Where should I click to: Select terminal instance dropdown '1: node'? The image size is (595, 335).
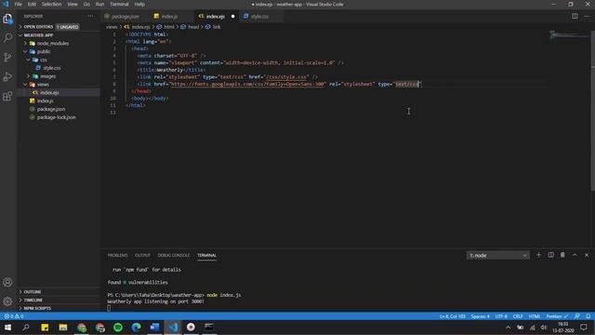(x=498, y=255)
